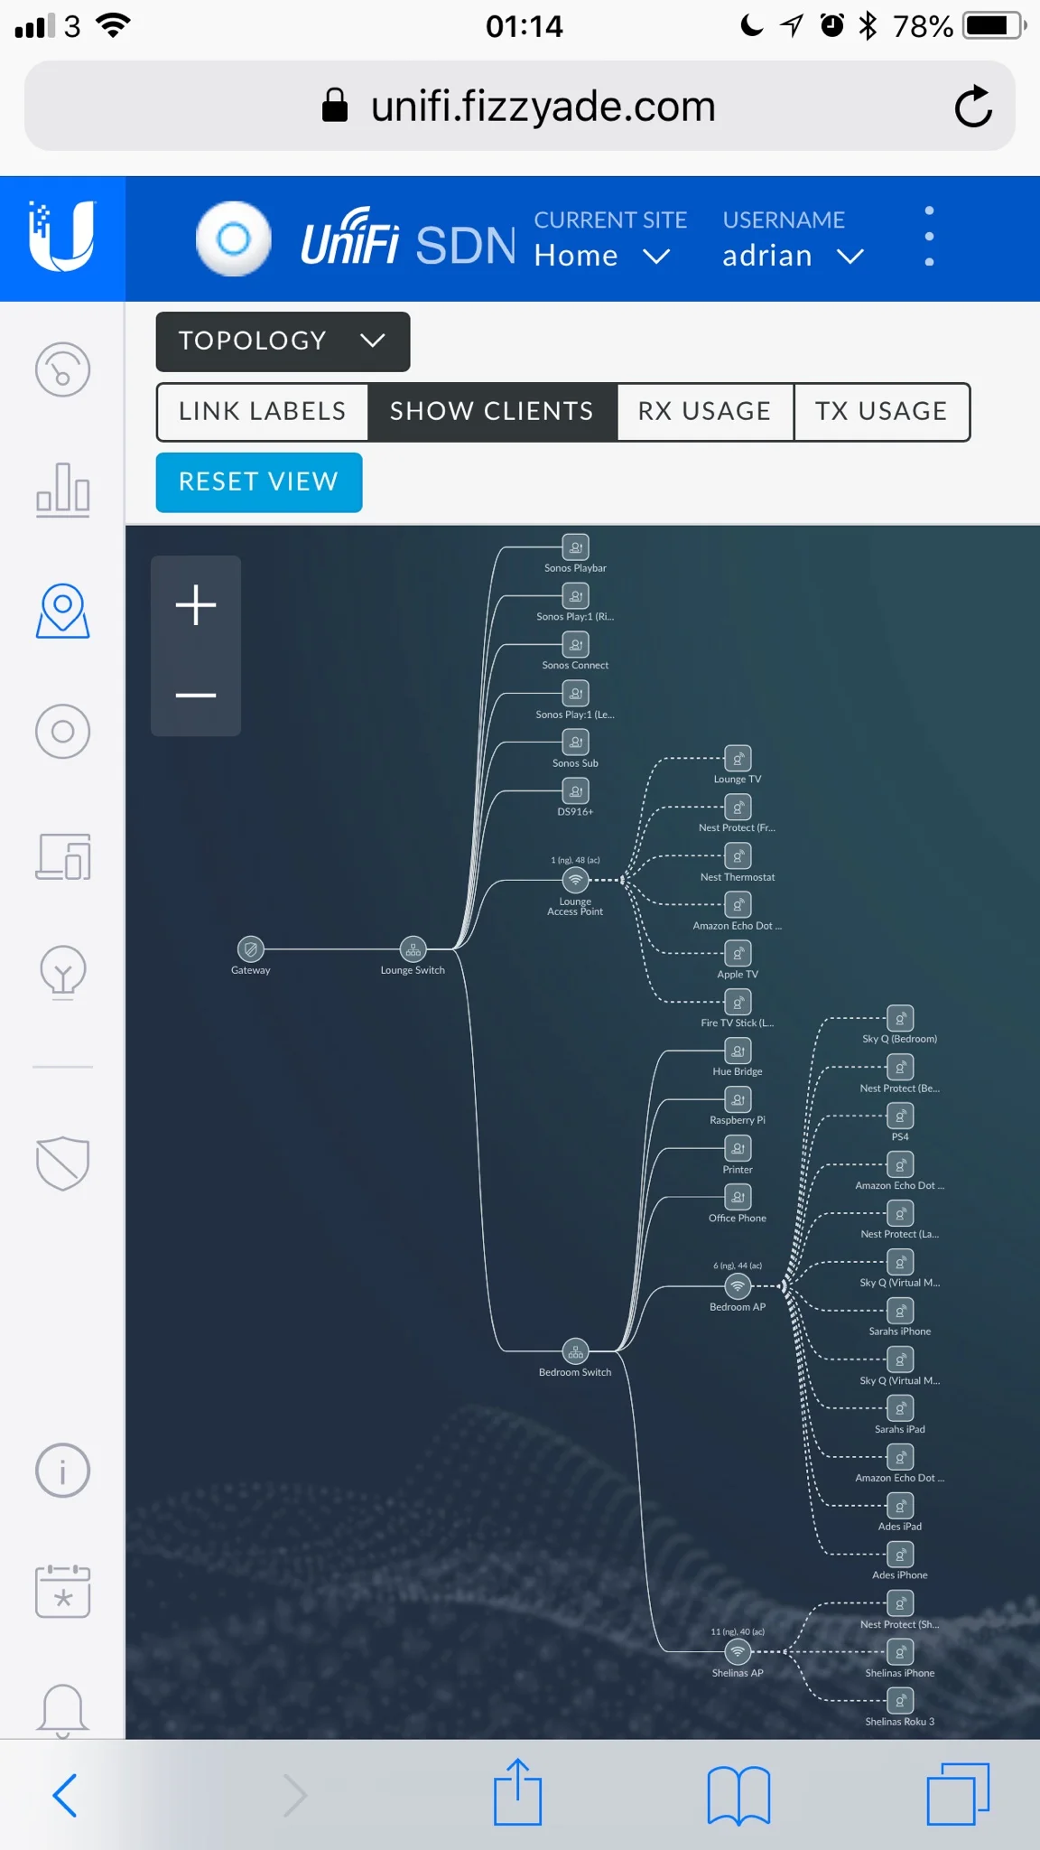
Task: Open the Devices circle icon in sidebar
Action: point(62,731)
